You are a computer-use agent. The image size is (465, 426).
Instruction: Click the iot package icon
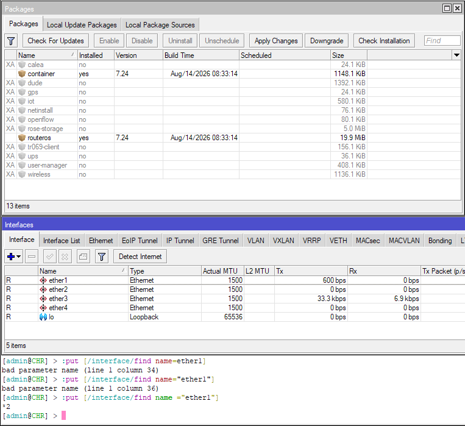click(x=22, y=101)
